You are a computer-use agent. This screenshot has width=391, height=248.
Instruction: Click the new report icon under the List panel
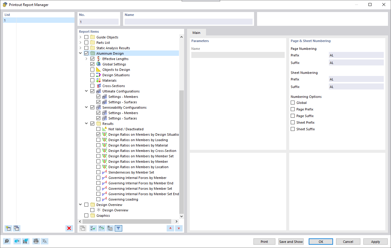(8, 228)
